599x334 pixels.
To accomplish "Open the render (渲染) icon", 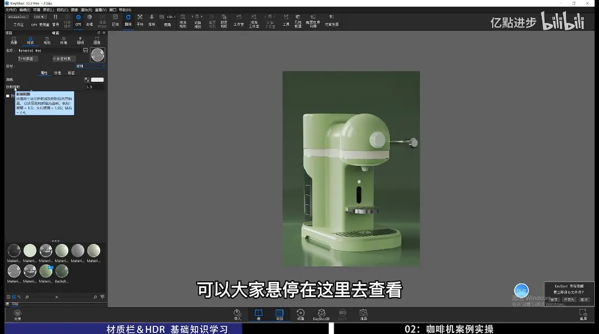I will (x=363, y=315).
